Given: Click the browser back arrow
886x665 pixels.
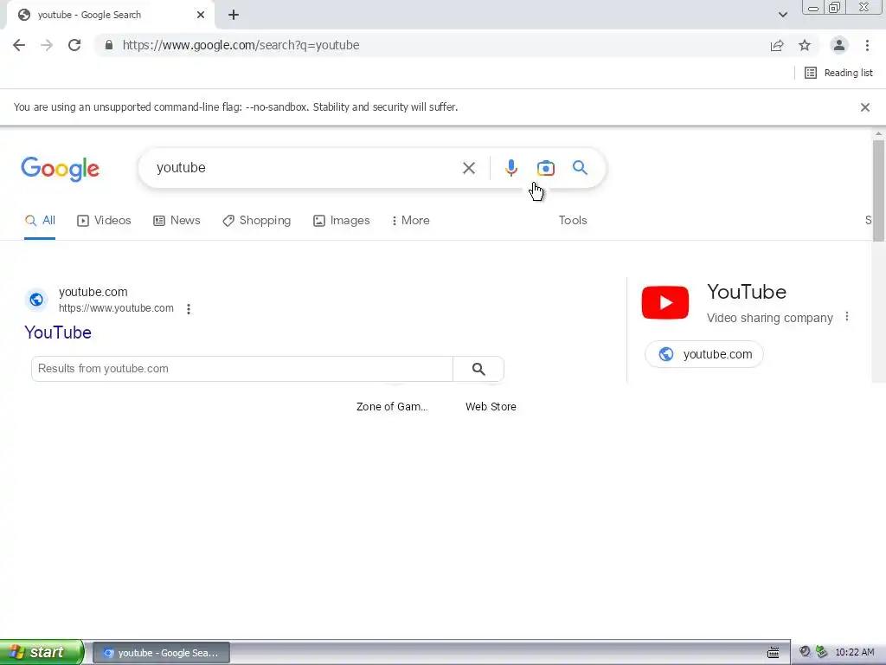Looking at the screenshot, I should coord(19,45).
